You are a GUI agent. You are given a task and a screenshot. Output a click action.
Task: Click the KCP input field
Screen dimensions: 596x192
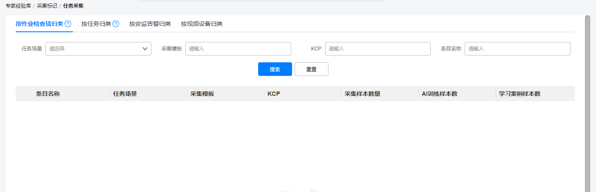pyautogui.click(x=378, y=49)
